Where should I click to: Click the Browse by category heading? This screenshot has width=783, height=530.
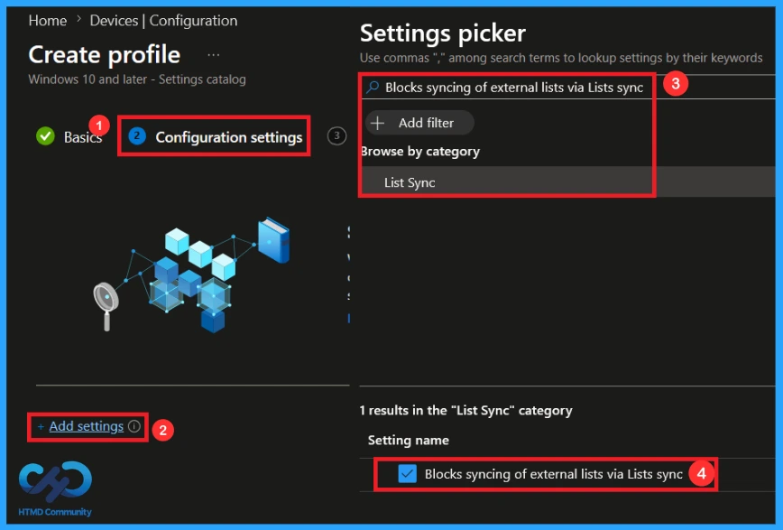420,152
